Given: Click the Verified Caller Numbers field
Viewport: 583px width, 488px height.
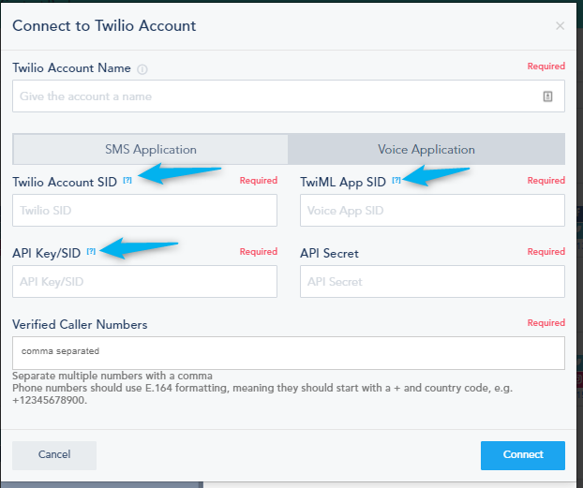Looking at the screenshot, I should coord(289,353).
